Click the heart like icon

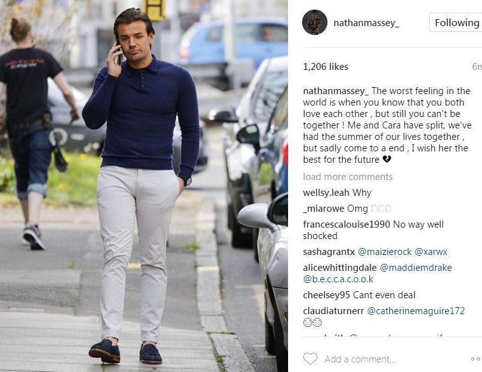pos(310,359)
